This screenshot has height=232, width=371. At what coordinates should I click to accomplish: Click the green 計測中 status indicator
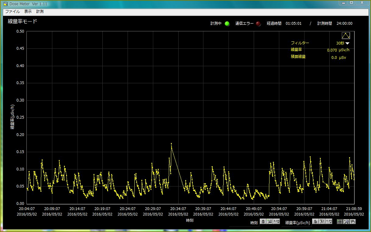227,24
